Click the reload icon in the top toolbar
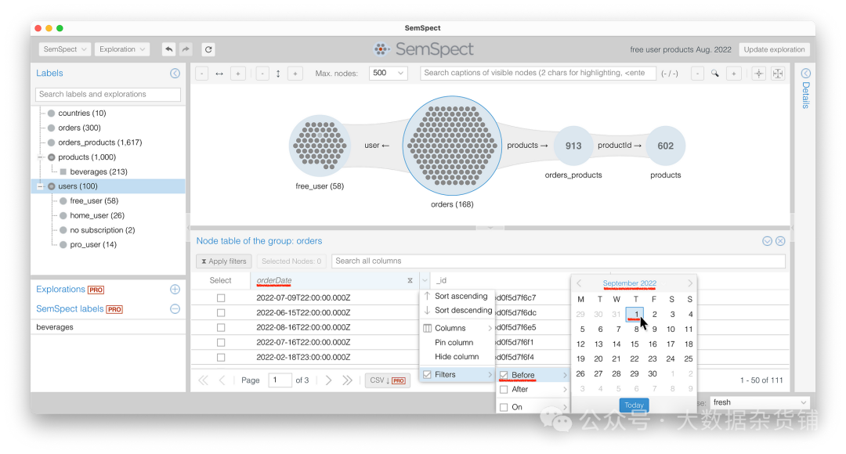This screenshot has width=846, height=454. 208,49
